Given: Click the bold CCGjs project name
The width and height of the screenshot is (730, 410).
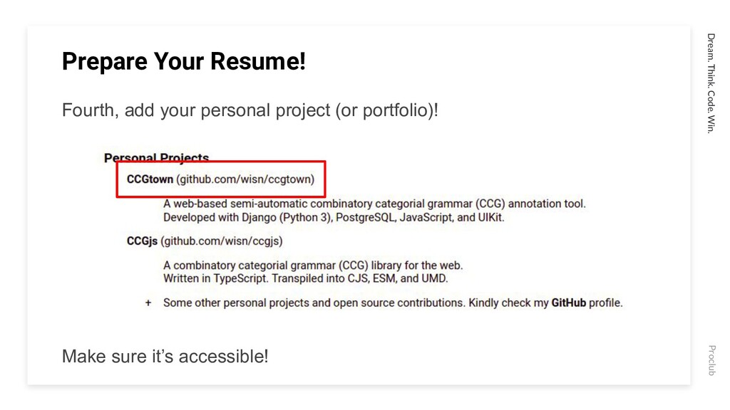Looking at the screenshot, I should [x=142, y=241].
